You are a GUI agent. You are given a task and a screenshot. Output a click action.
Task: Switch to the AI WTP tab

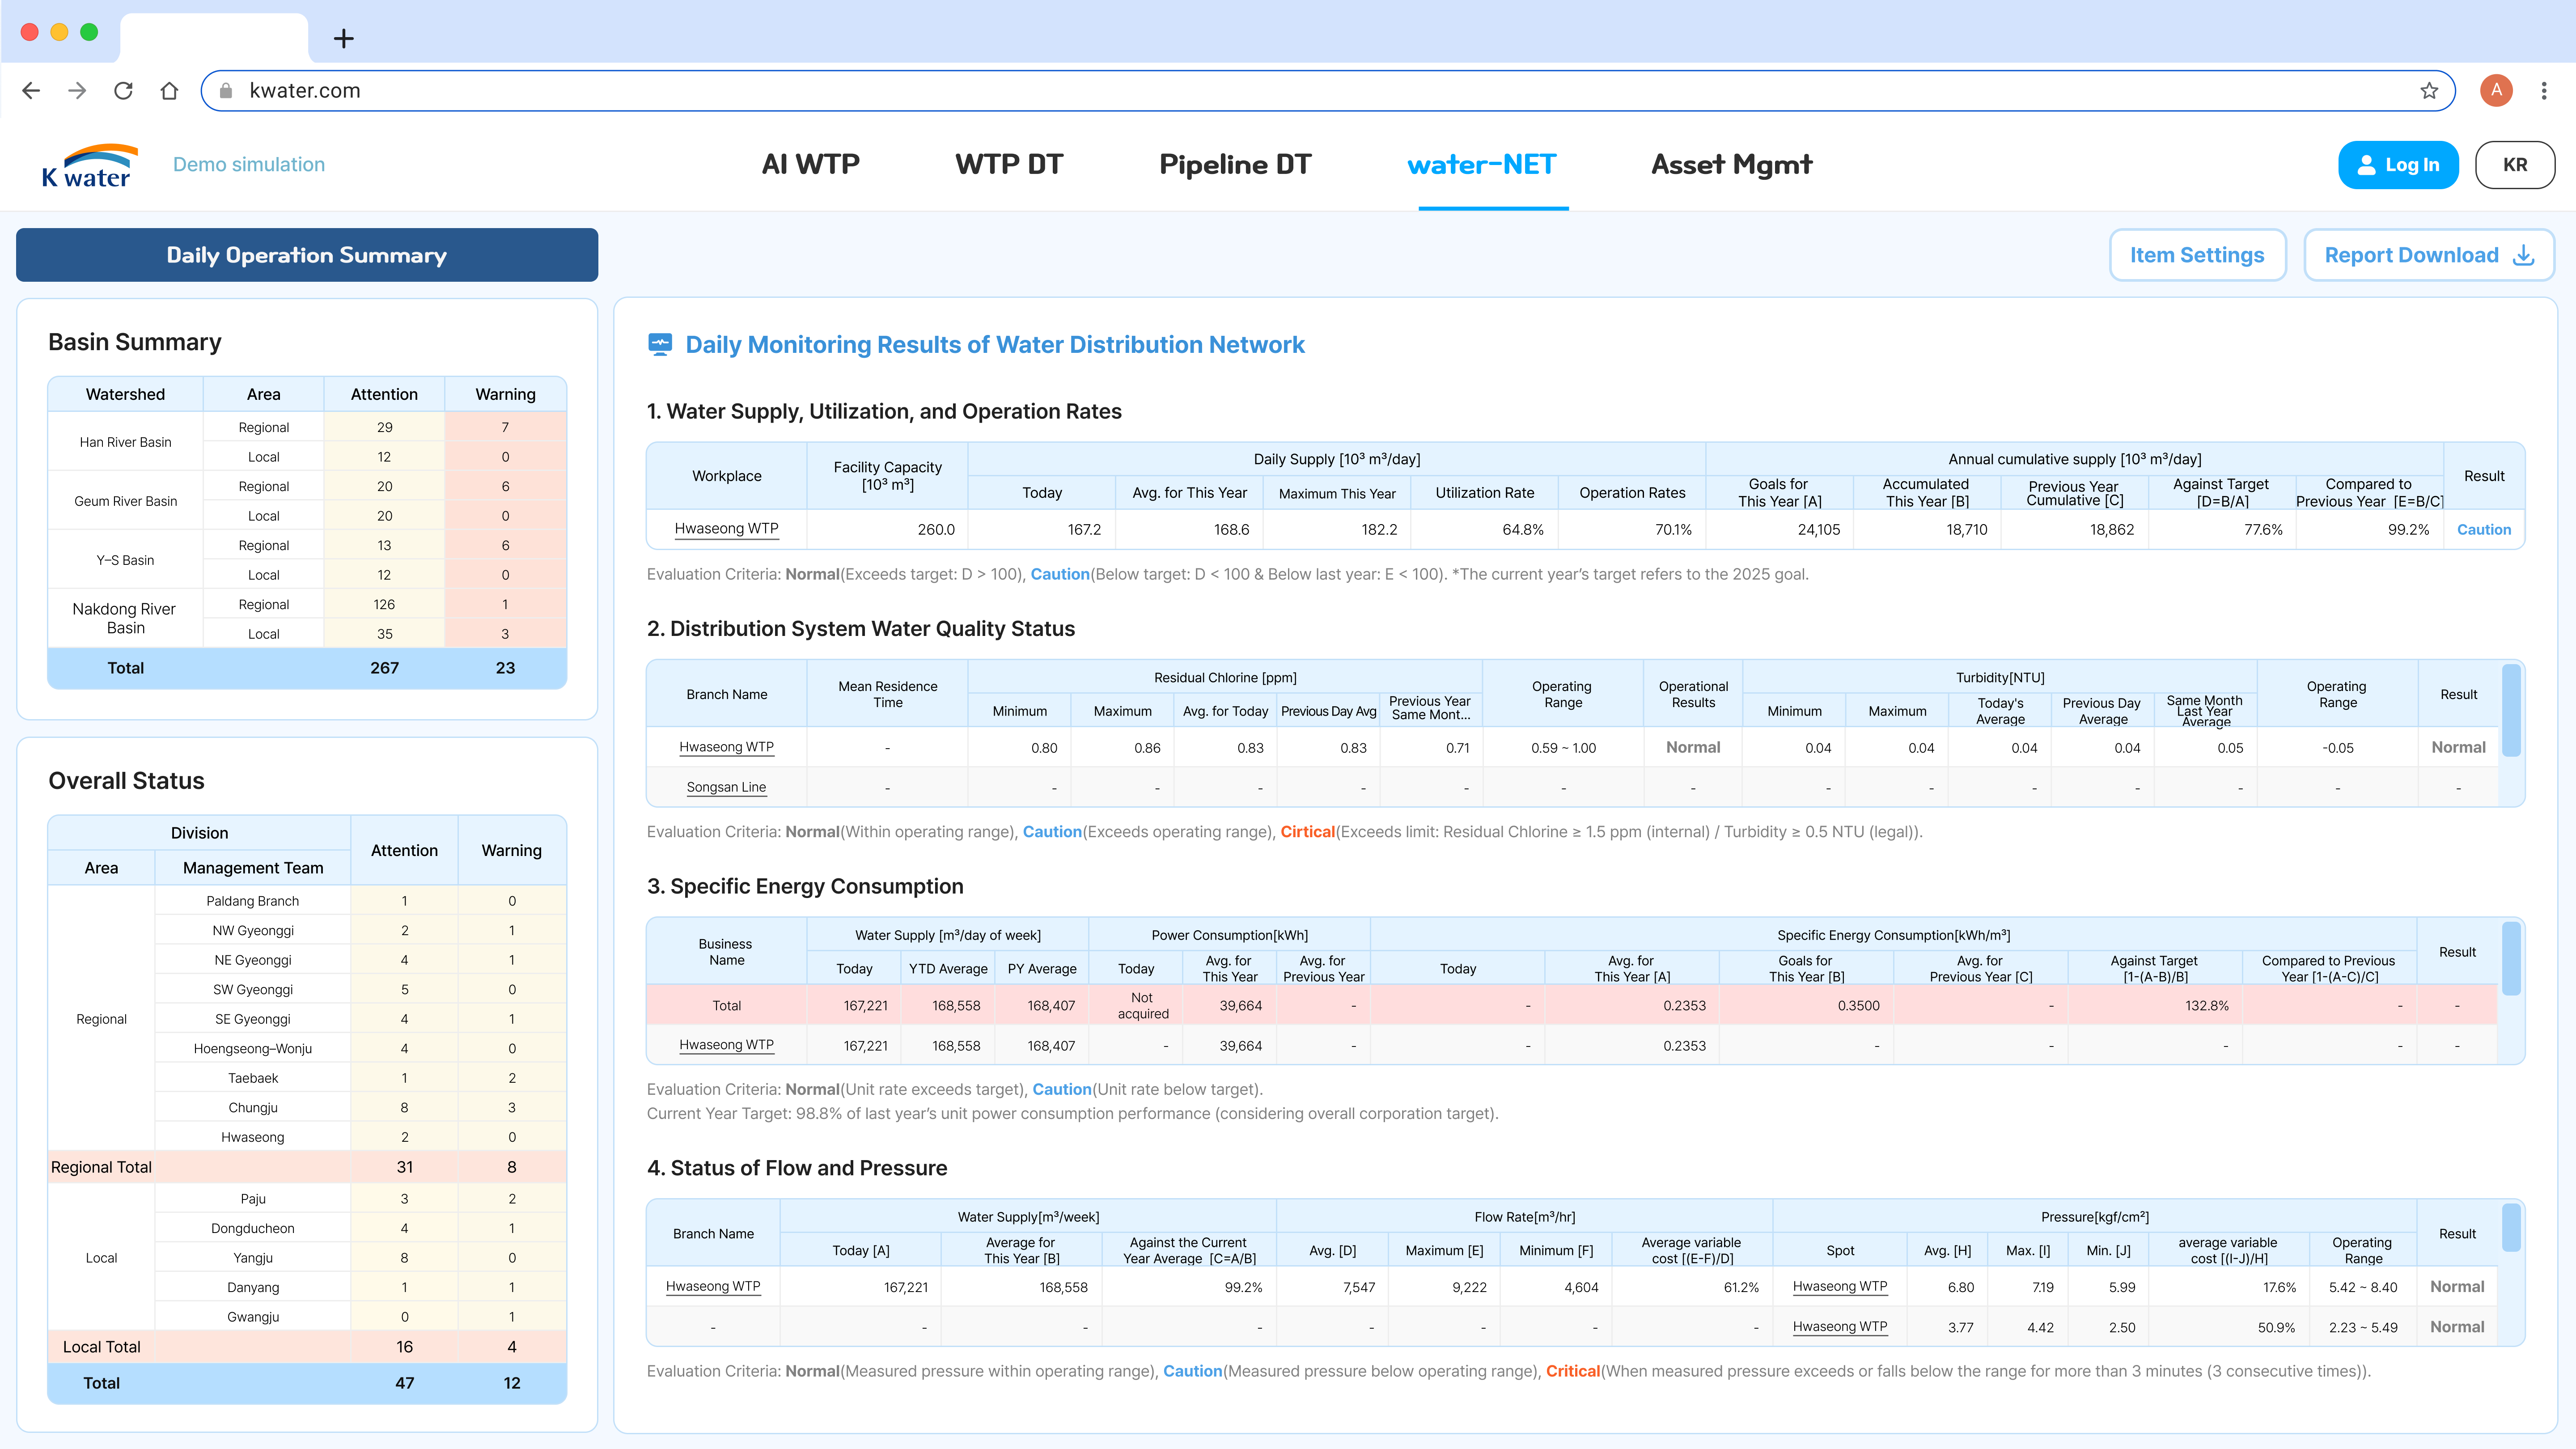[x=810, y=165]
